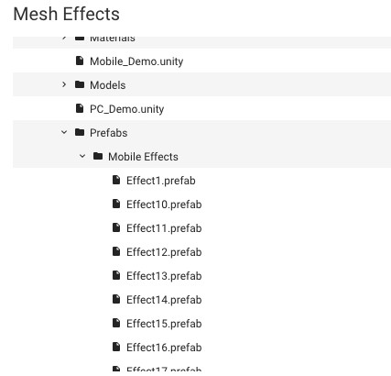Expand the Models folder chevron

(x=64, y=84)
